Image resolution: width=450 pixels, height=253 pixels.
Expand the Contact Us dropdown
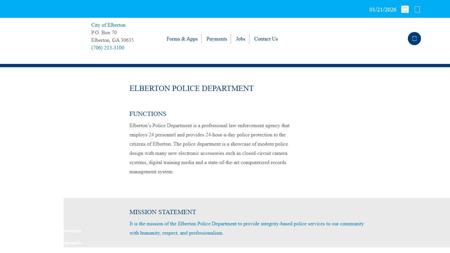266,39
